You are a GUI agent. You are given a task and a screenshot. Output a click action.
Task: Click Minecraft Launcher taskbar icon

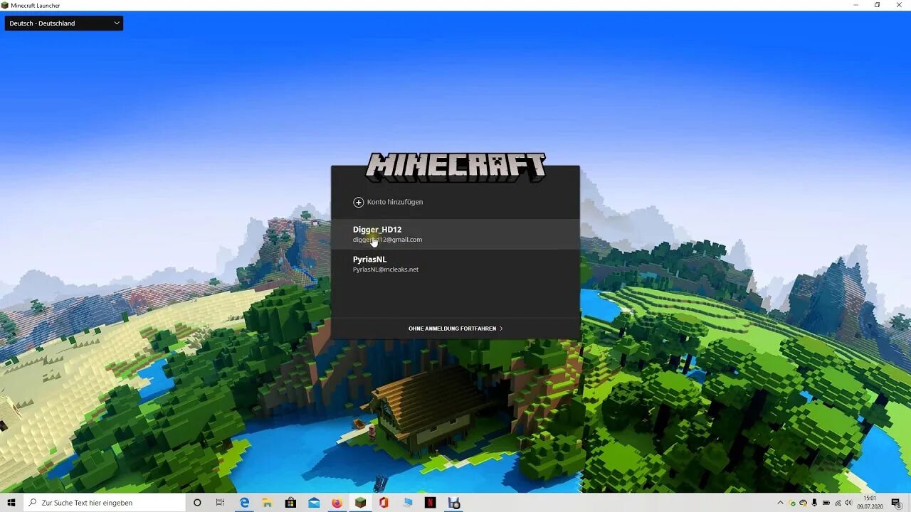[x=361, y=503]
